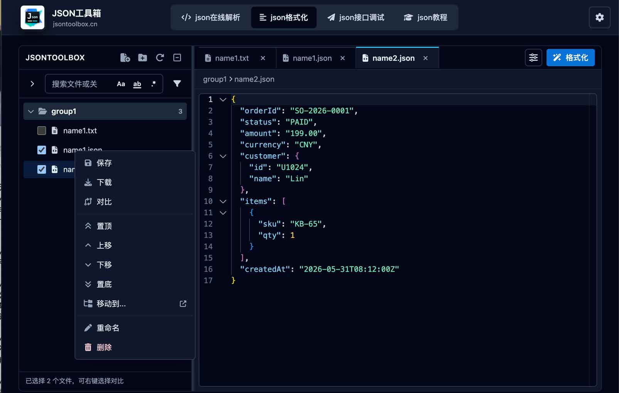Fold the items array at line 10
The width and height of the screenshot is (619, 393).
point(223,201)
